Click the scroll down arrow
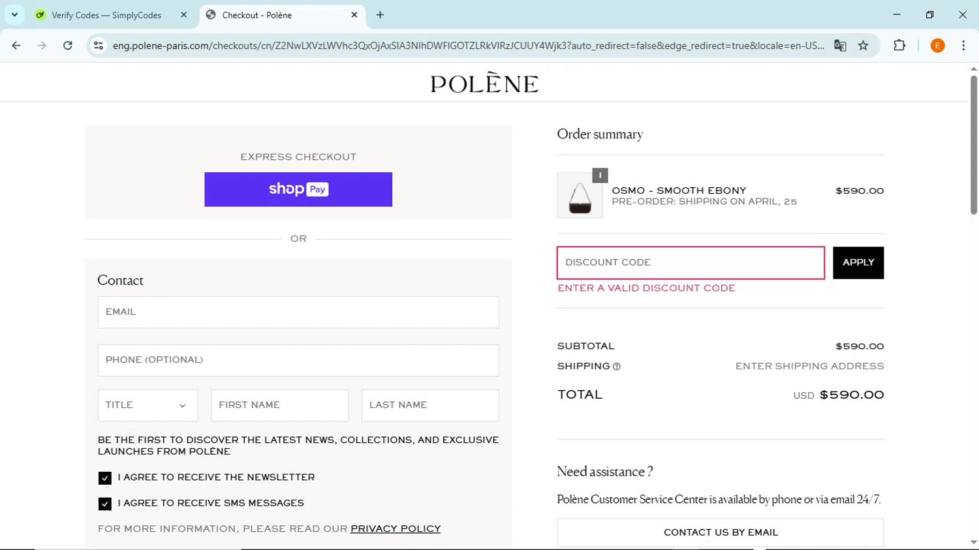Viewport: 979px width, 550px height. pos(973,542)
